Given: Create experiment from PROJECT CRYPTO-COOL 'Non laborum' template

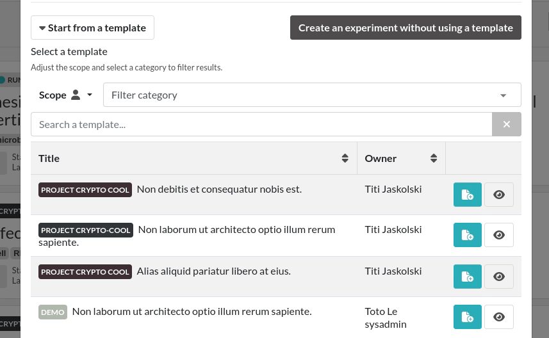Looking at the screenshot, I should pos(467,235).
